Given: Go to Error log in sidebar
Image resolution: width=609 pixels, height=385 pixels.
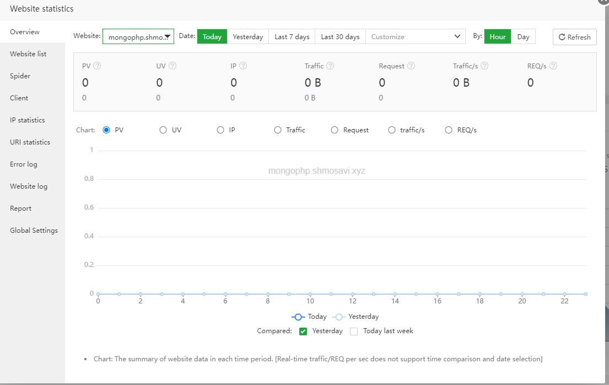Looking at the screenshot, I should click(24, 164).
